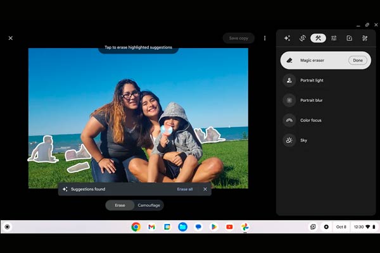
Task: Click Done on Magic eraser
Action: pos(358,60)
